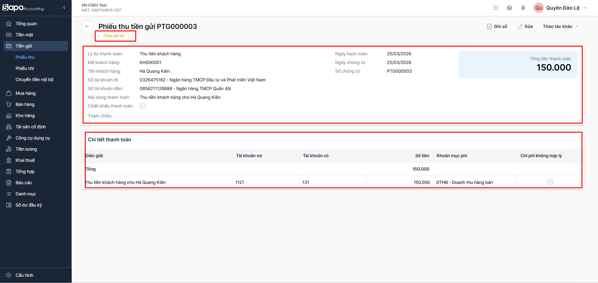Open the notifications bell
The height and width of the screenshot is (283, 598).
[x=523, y=8]
